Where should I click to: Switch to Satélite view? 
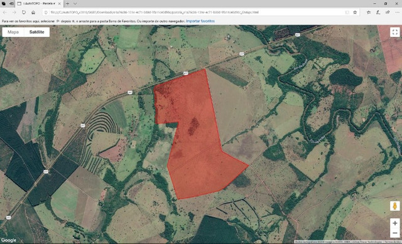click(36, 32)
